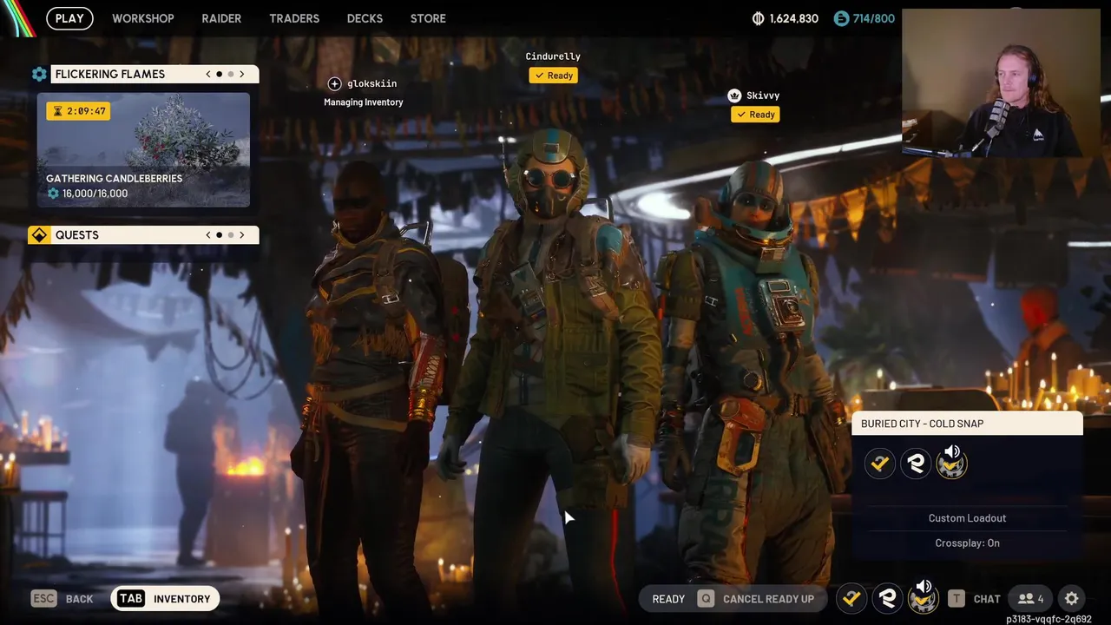Click player name Cindurelly
Viewport: 1111px width, 625px height.
pos(553,56)
